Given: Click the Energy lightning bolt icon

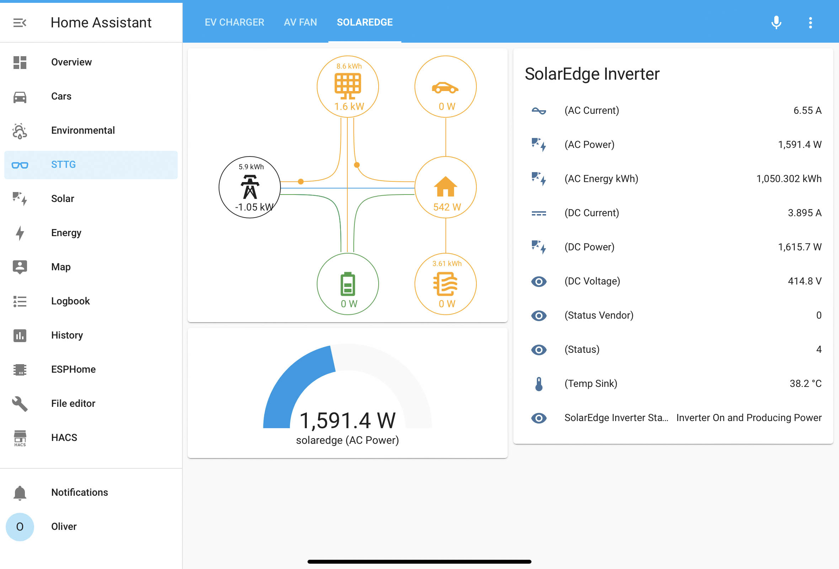Looking at the screenshot, I should [20, 233].
